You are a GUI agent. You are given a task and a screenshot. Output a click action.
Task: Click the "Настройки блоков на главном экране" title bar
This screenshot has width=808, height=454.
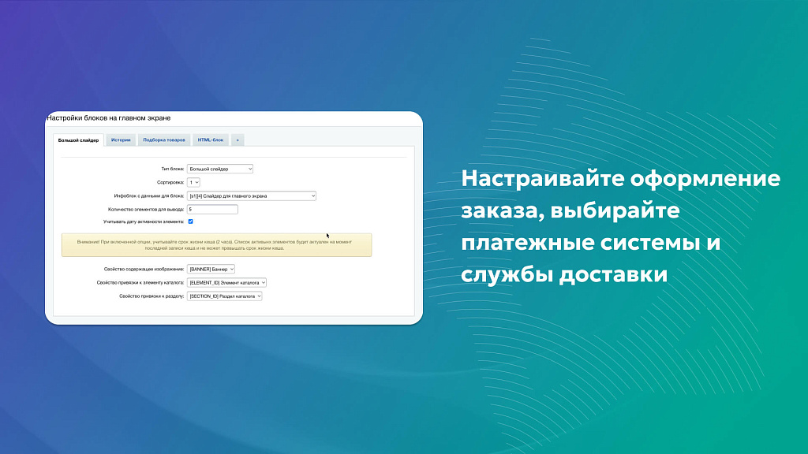tap(110, 117)
